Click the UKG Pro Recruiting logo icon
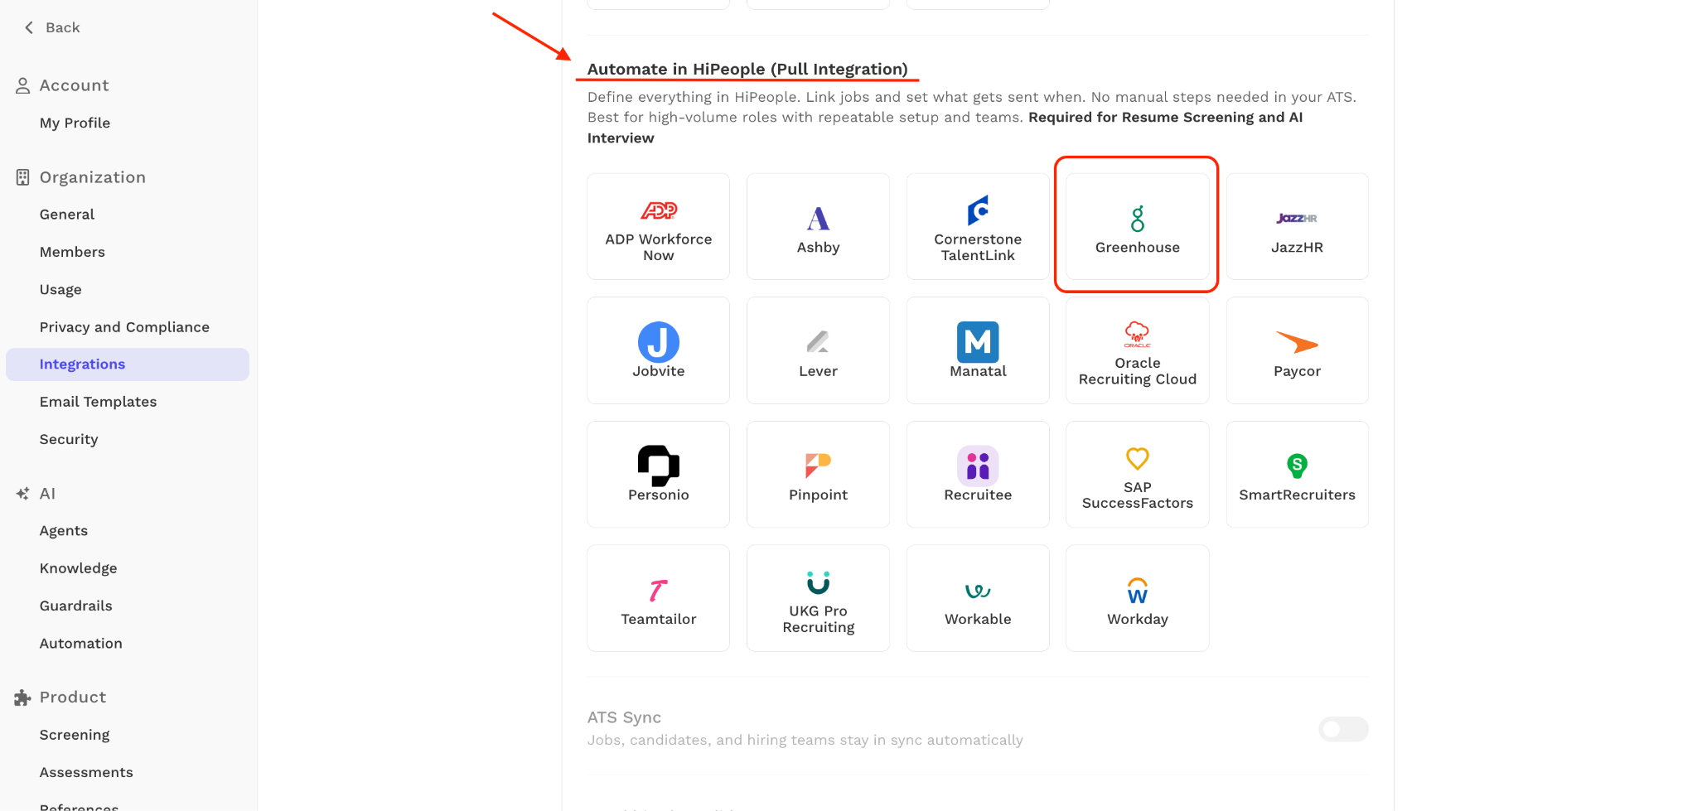This screenshot has height=811, width=1697. pos(818,582)
